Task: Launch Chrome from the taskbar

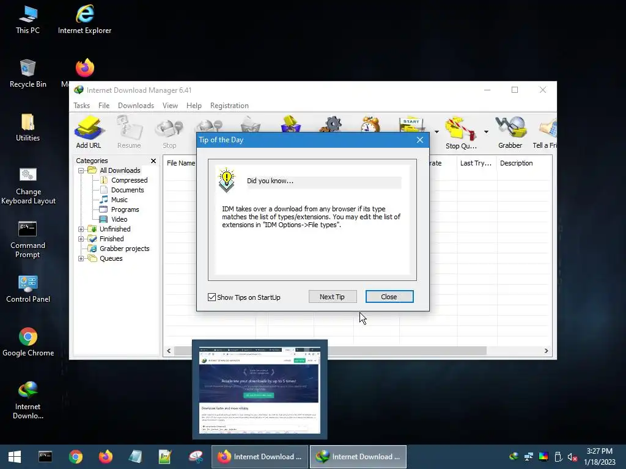Action: [75, 457]
